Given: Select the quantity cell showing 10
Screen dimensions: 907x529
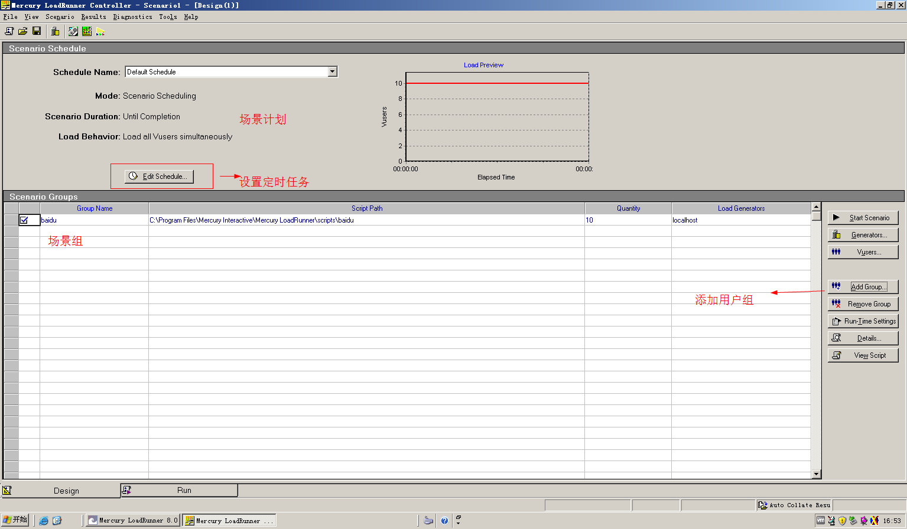Looking at the screenshot, I should point(628,220).
